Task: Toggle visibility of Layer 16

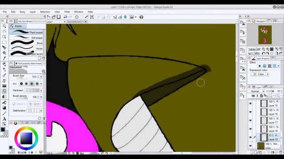Action: pyautogui.click(x=250, y=112)
